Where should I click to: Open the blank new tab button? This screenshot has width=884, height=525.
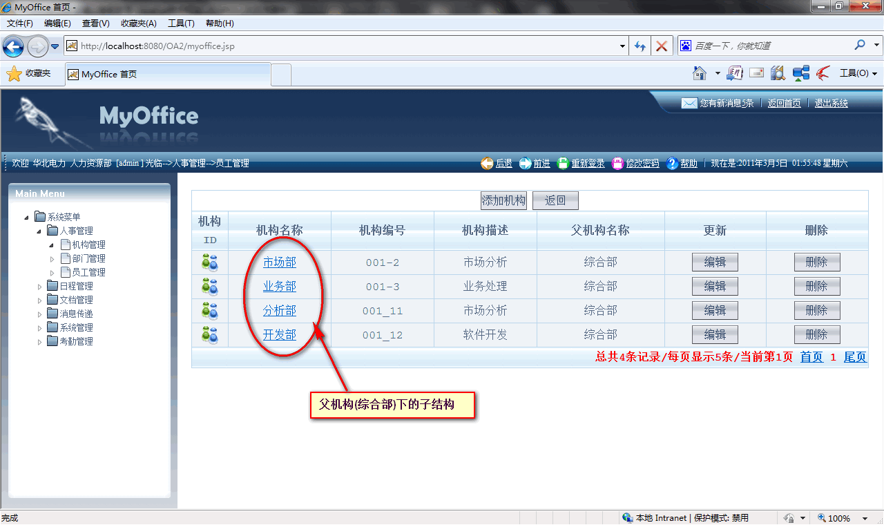[x=281, y=74]
